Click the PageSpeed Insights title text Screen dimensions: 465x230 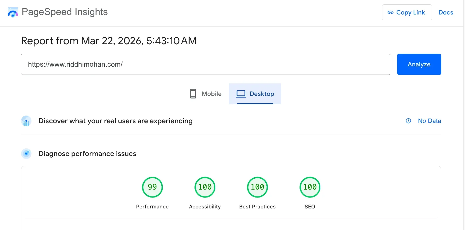coord(65,12)
